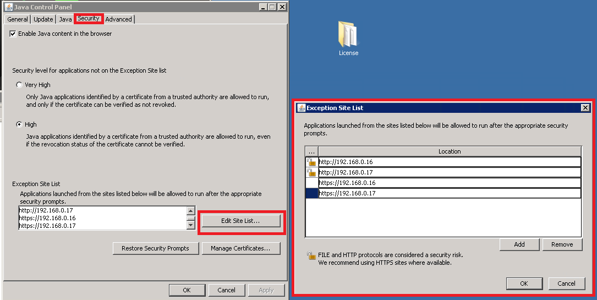
Task: Click the Location column header
Action: point(450,151)
